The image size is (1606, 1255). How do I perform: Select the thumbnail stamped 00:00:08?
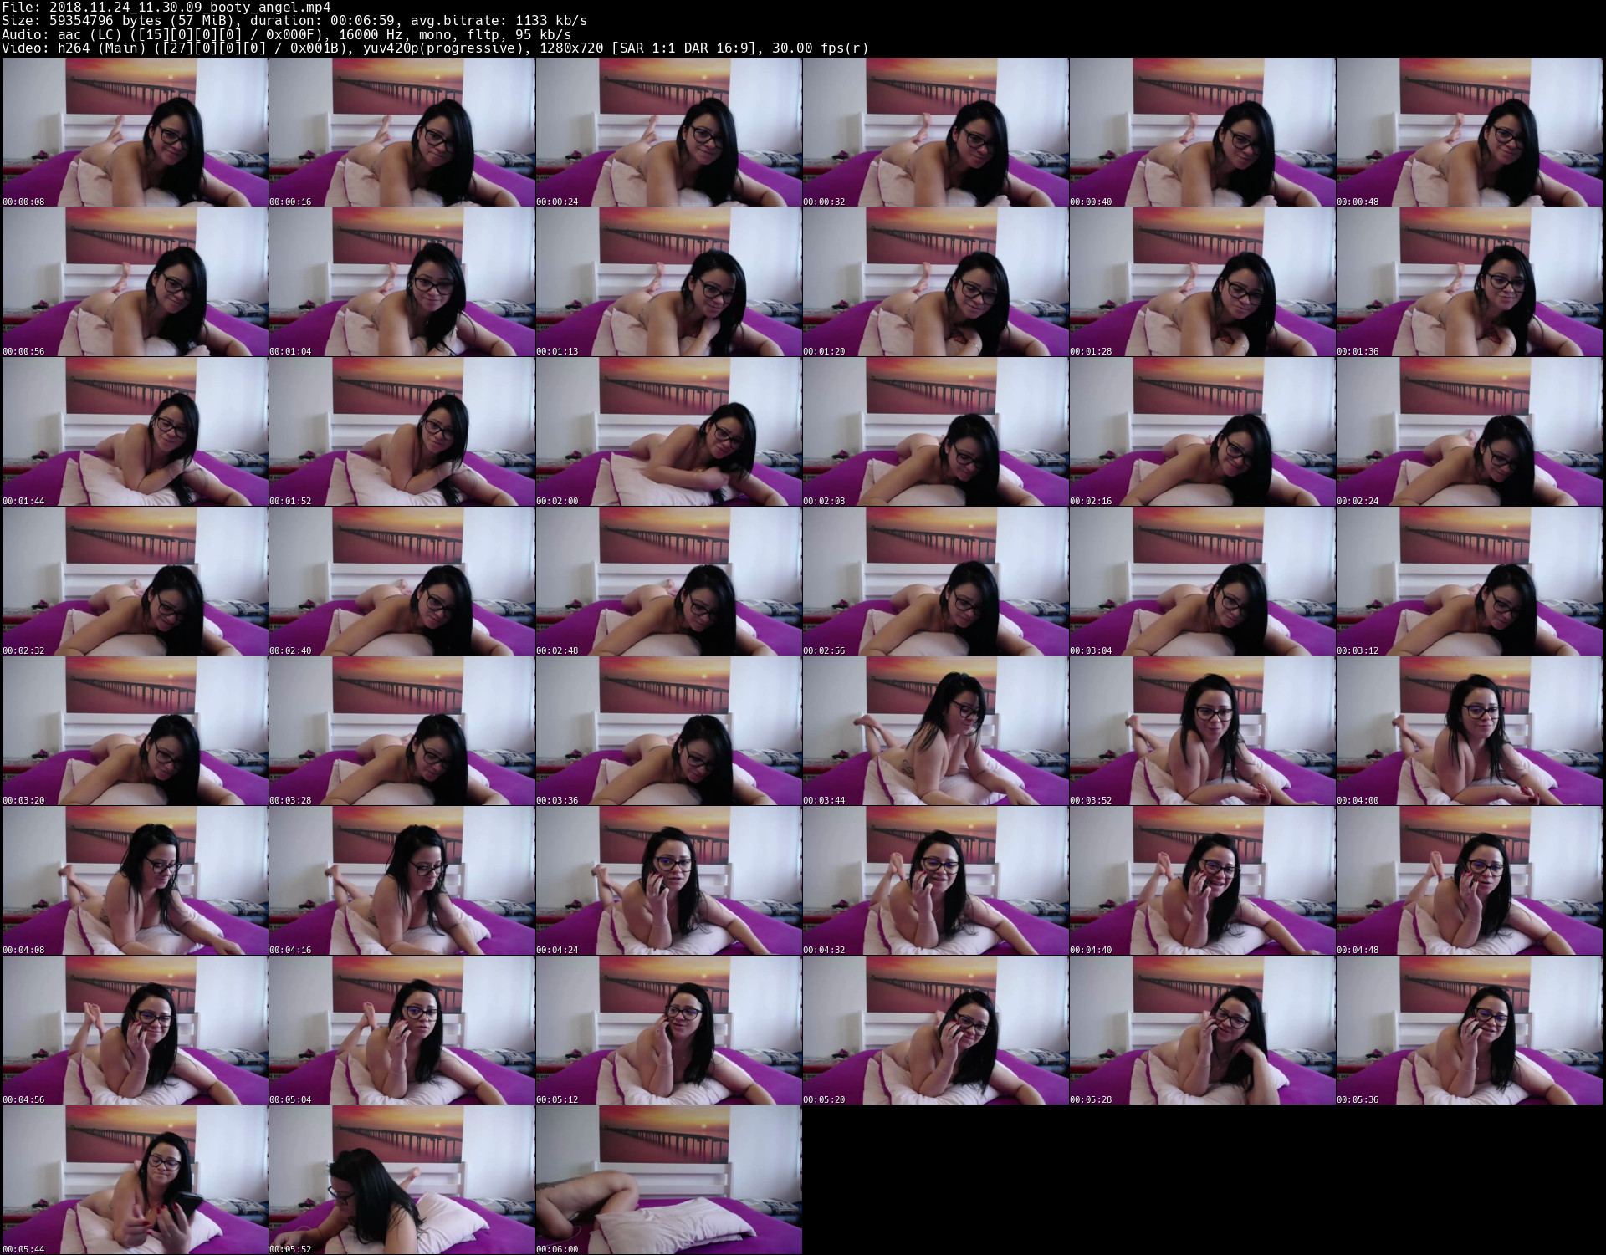[135, 132]
